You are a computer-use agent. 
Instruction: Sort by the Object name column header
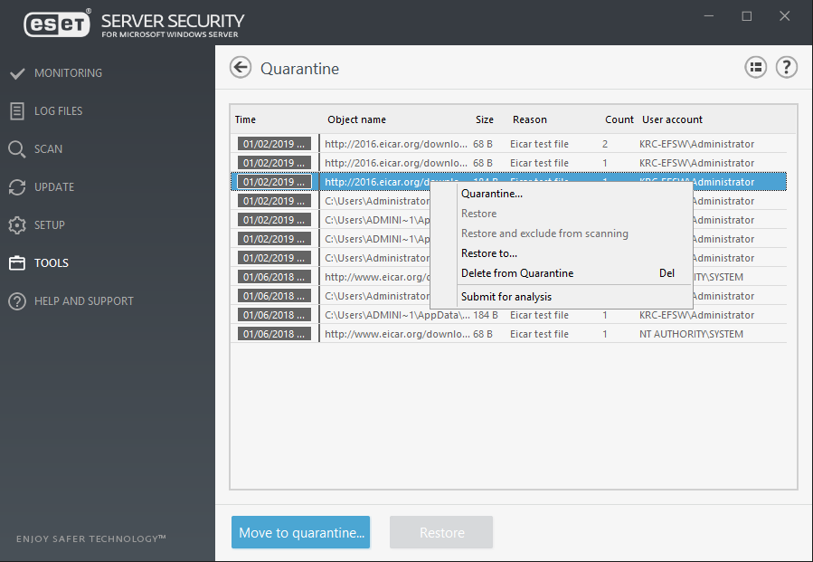pyautogui.click(x=356, y=119)
